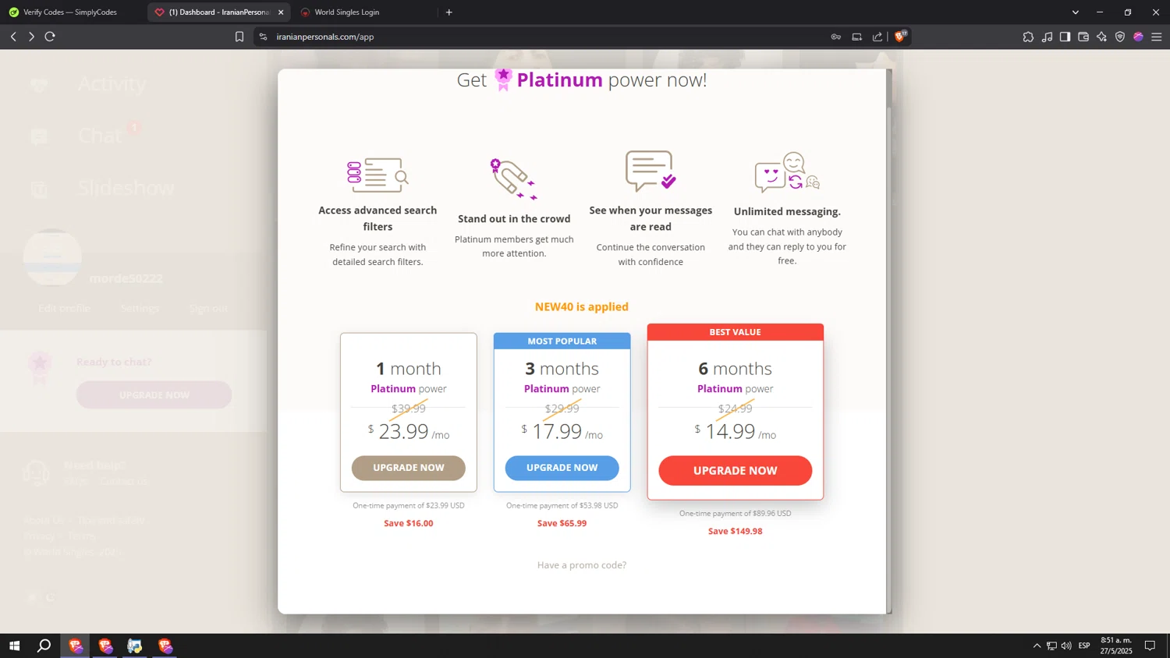Screen dimensions: 1170x658
Task: Open Brave Shields lion icon
Action: [x=900, y=37]
